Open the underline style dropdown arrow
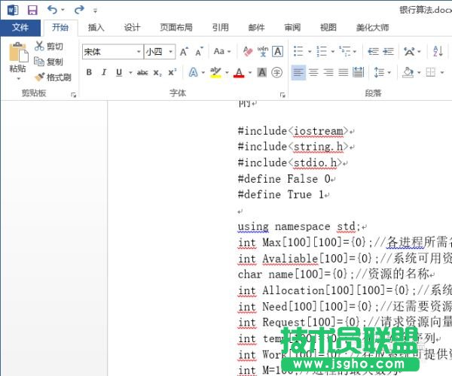Image resolution: width=452 pixels, height=376 pixels. coord(130,73)
